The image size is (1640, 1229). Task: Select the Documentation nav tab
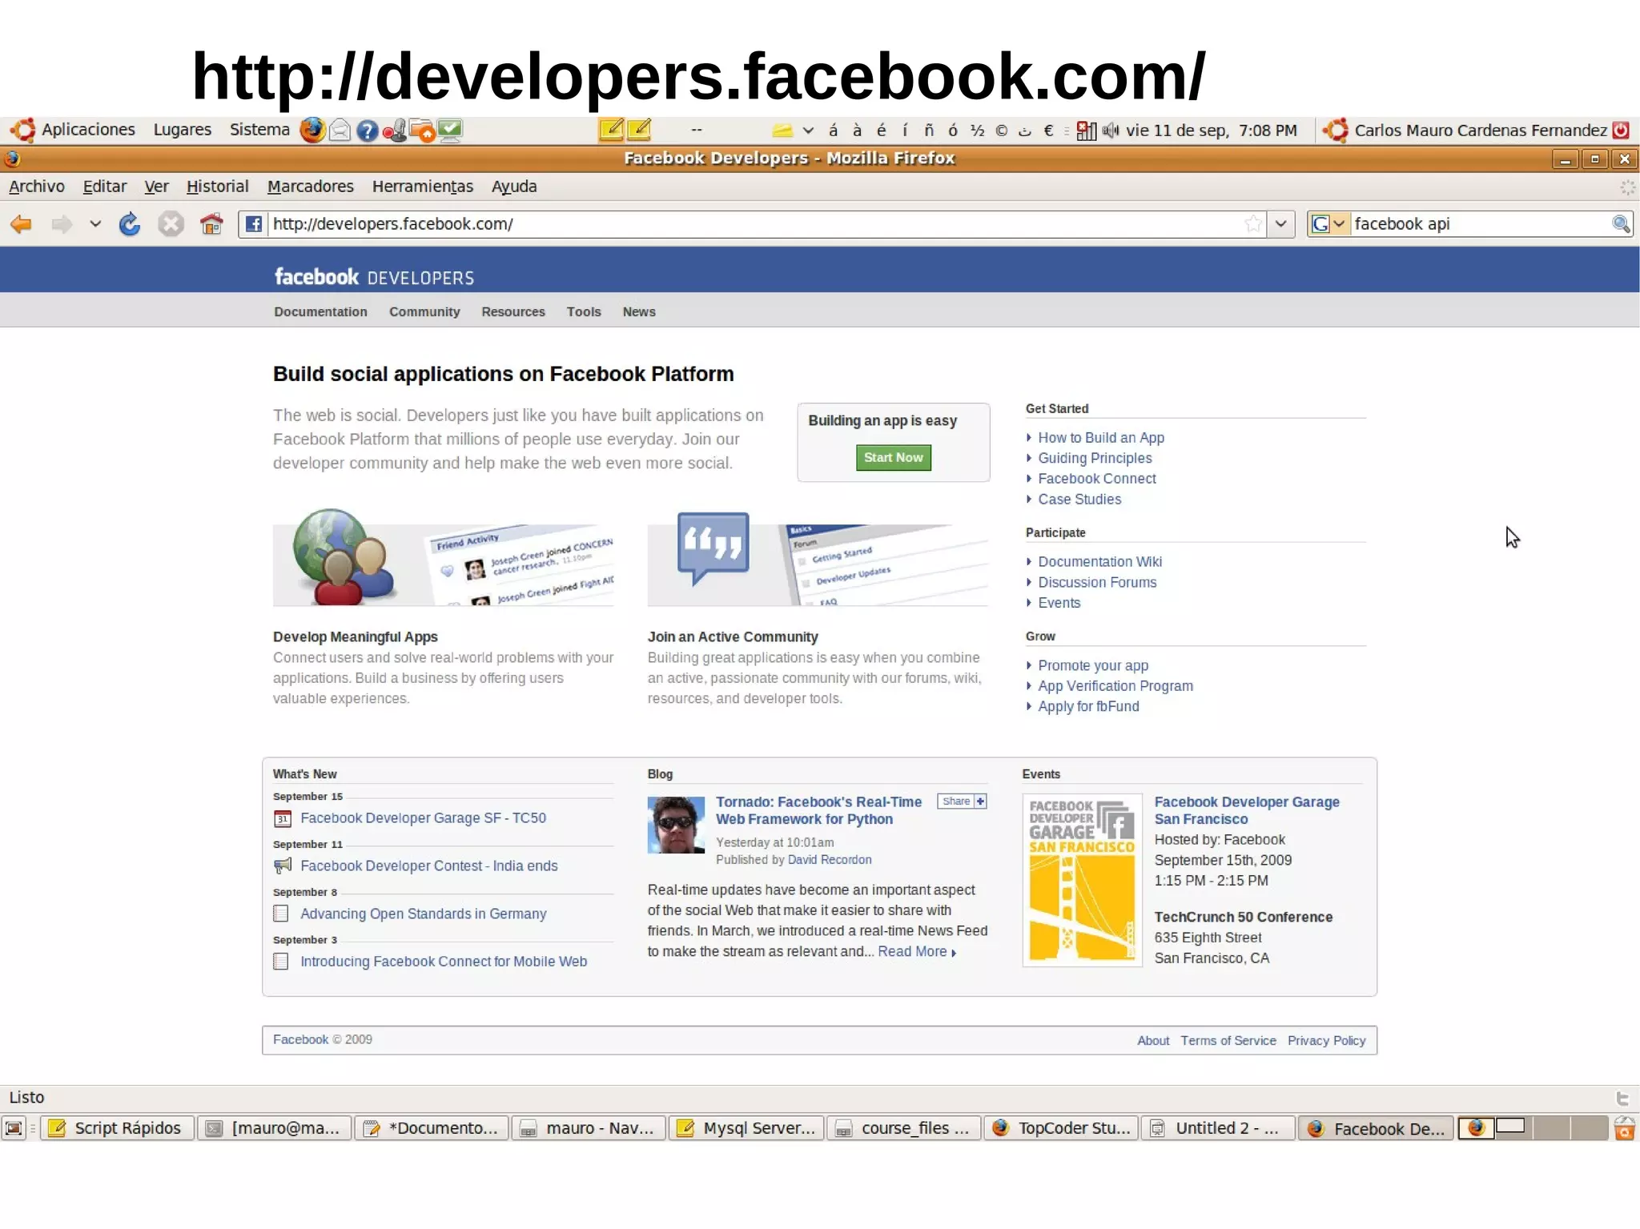pos(320,312)
